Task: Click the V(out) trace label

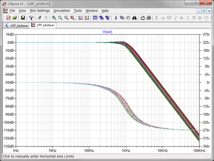Action: pyautogui.click(x=107, y=32)
